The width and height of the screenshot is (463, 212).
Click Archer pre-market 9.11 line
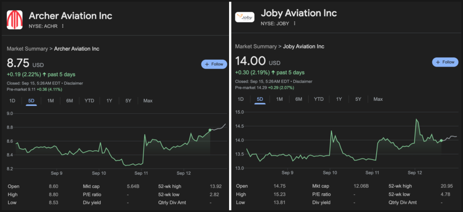tap(35, 89)
